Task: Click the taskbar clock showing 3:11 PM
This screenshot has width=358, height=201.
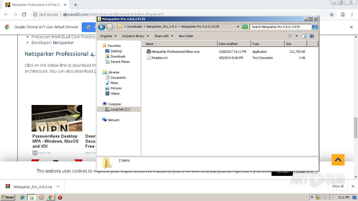Action: (344, 197)
